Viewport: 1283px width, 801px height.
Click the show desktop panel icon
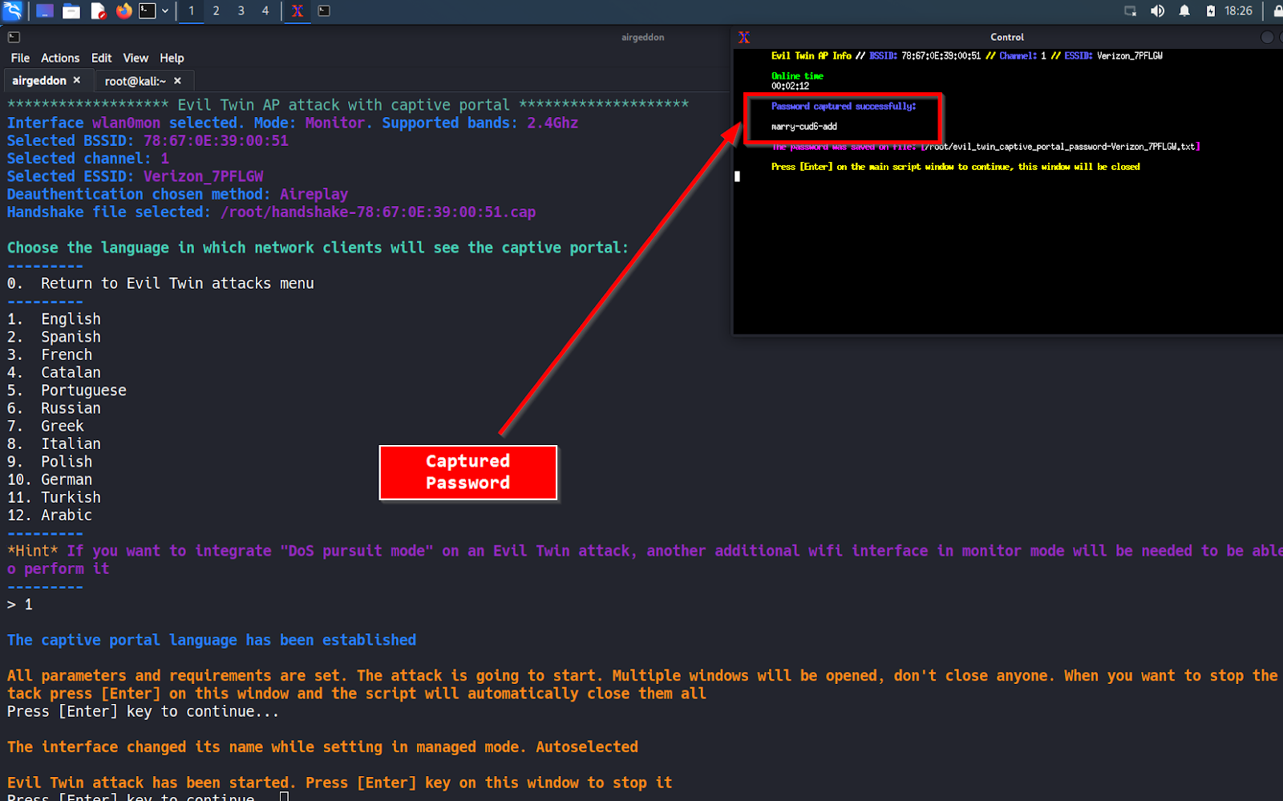[x=45, y=10]
